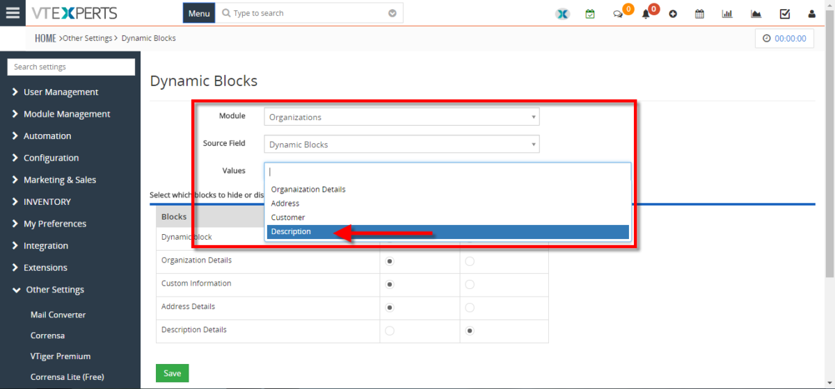Screen dimensions: 835x389
Task: Click the checkbox tasks icon in header
Action: coord(784,14)
